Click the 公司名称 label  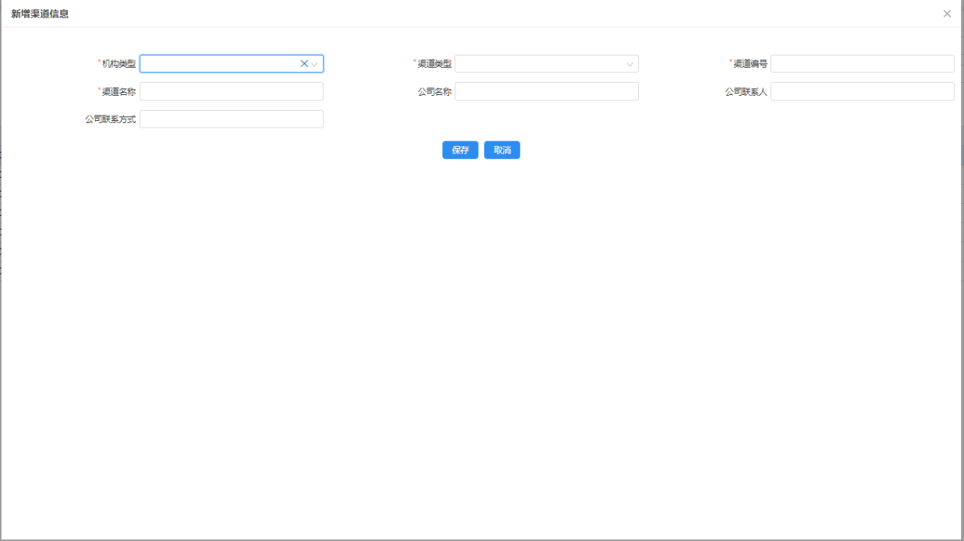click(435, 92)
